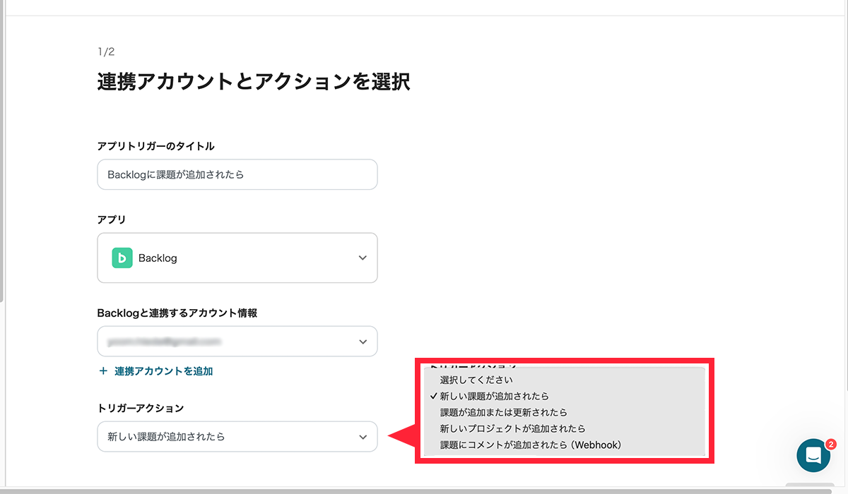Open the Intercom chat bubble icon

pos(813,456)
